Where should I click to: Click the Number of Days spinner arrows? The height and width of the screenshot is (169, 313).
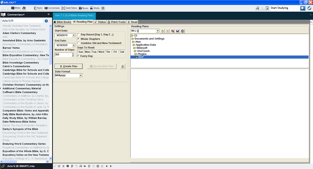[x=73, y=54]
